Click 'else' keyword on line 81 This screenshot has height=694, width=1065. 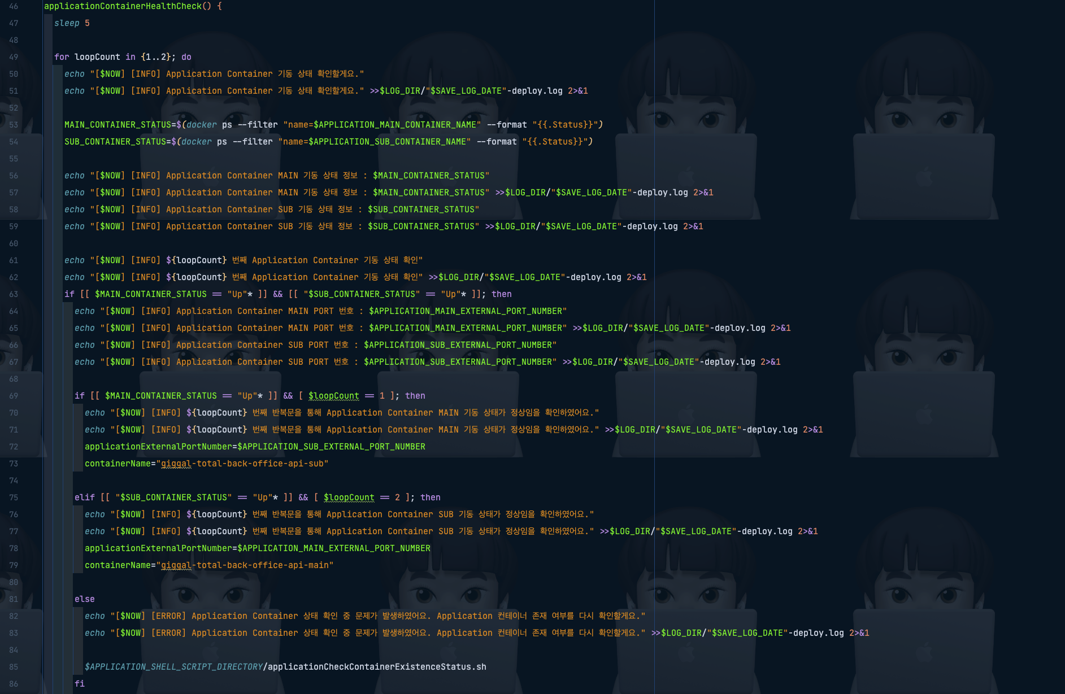click(x=85, y=599)
